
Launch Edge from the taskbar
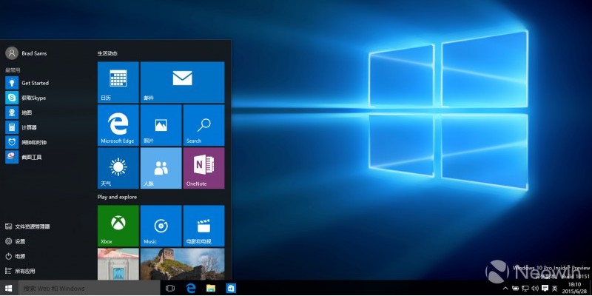(191, 289)
